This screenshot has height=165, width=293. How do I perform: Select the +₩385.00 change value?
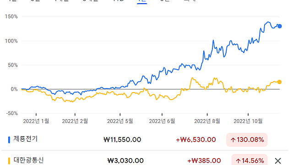tap(204, 161)
